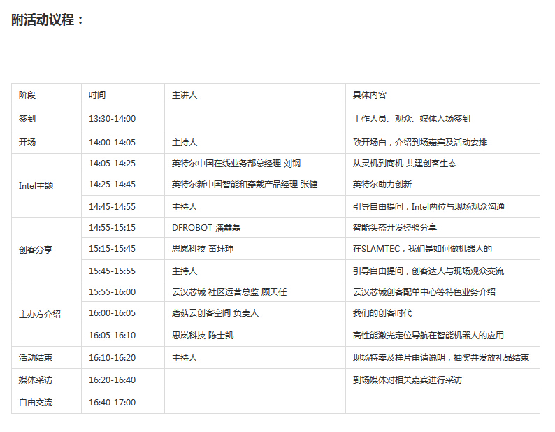Select speaker 英特尔中国在线业务部总经理 刘钢

(x=236, y=164)
